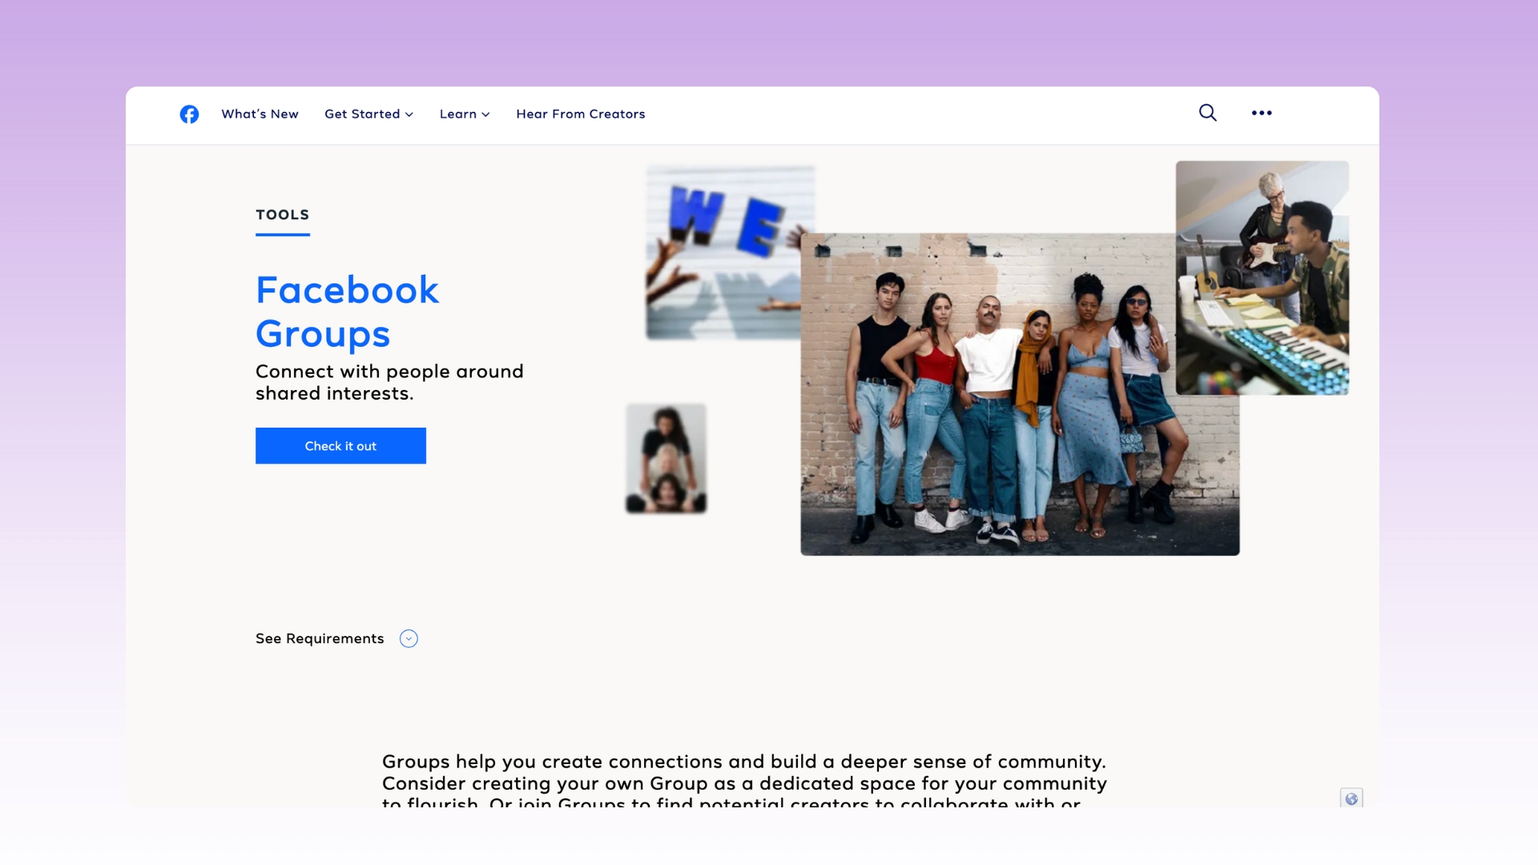Select the Learn menu label
This screenshot has height=865, width=1538.
tap(457, 114)
